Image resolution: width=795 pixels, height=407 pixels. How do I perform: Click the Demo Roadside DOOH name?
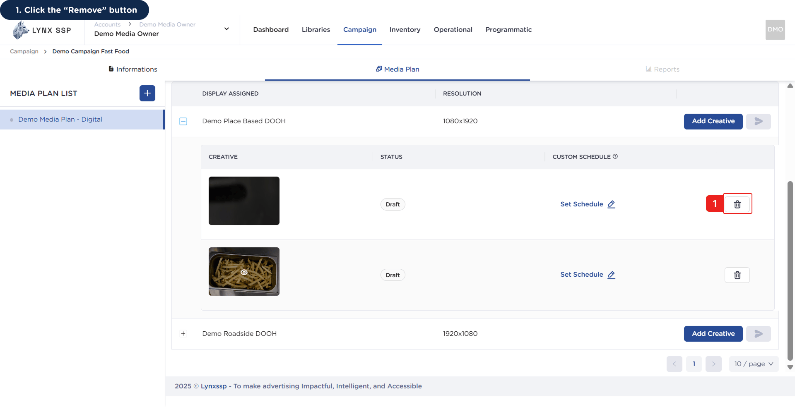(239, 334)
